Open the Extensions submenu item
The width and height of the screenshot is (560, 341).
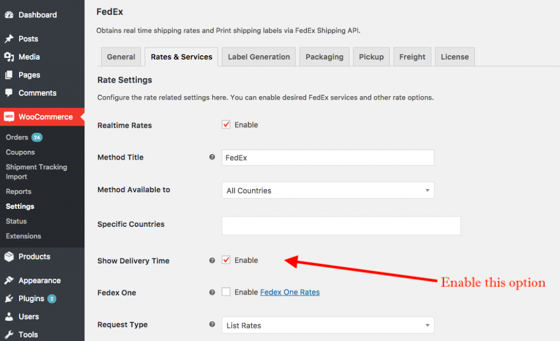tap(24, 236)
